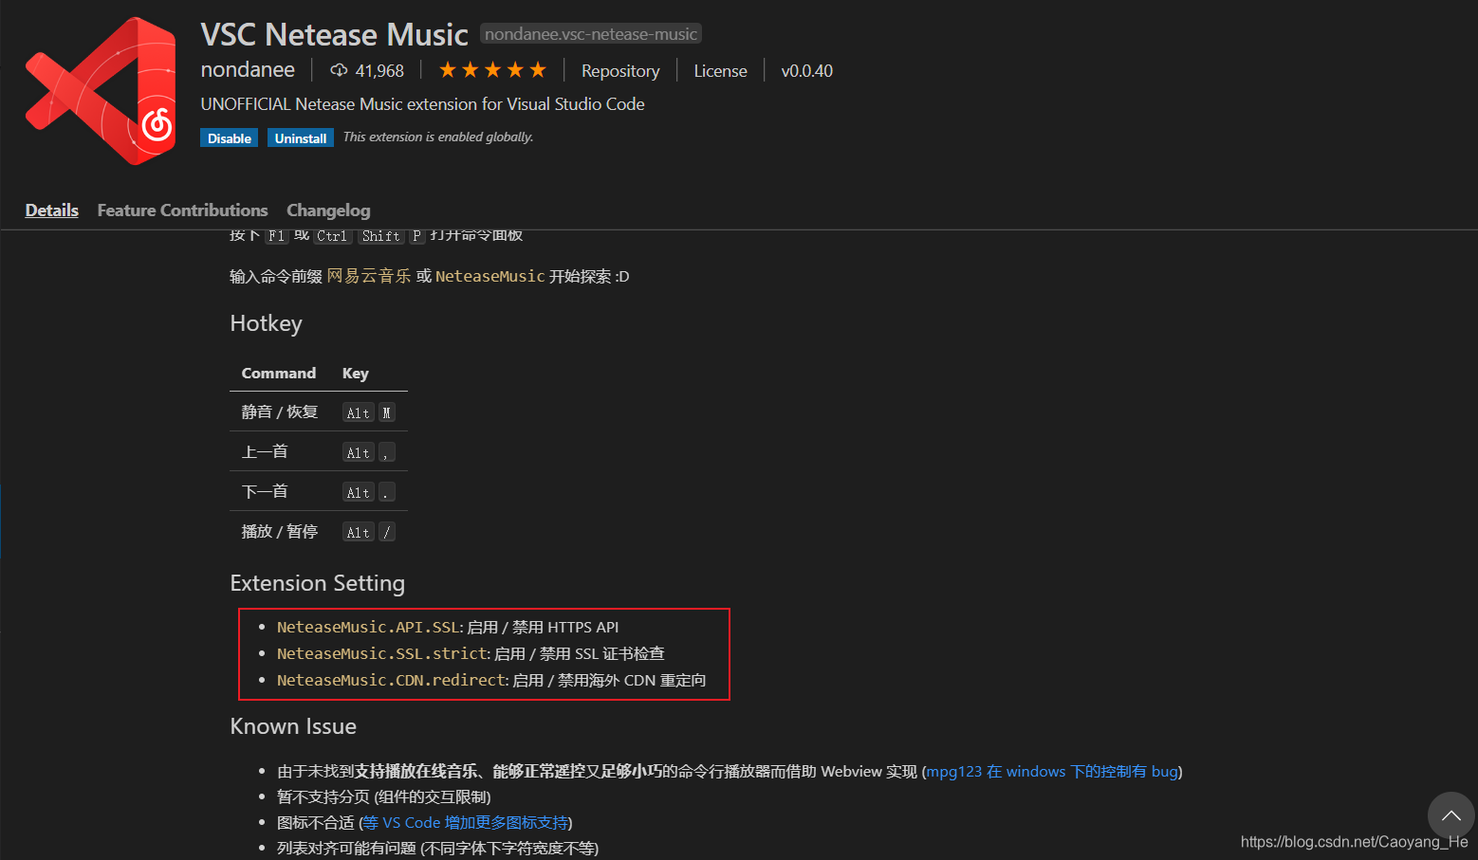
Task: Uninstall the extension
Action: tap(301, 138)
